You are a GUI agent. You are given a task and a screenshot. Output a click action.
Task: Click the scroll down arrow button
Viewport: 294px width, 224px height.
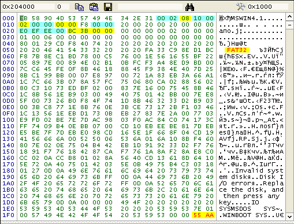(289, 216)
